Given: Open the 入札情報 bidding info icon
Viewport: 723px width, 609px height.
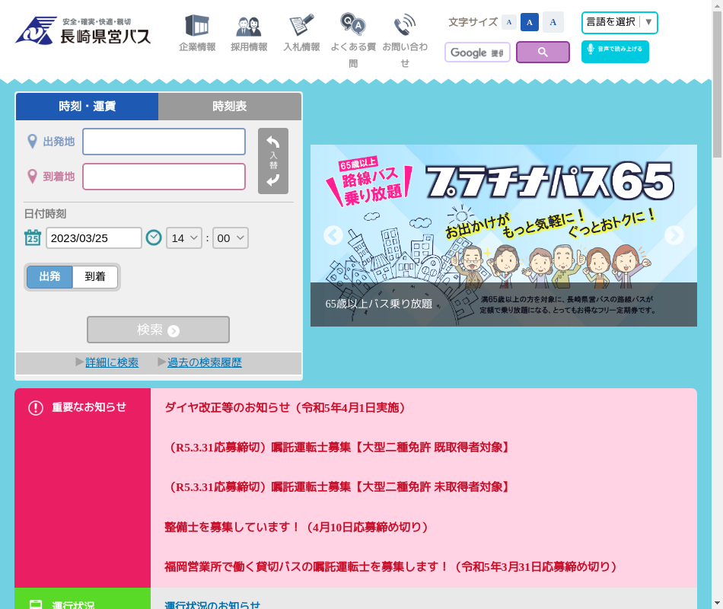Looking at the screenshot, I should (x=301, y=26).
